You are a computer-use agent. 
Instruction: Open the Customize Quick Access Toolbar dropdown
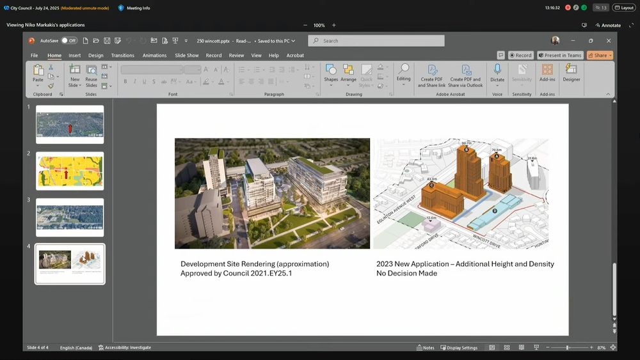pos(186,41)
